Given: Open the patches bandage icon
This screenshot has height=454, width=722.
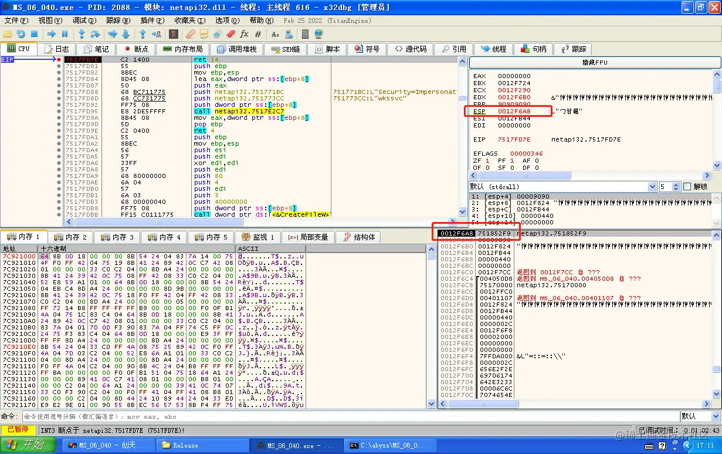Looking at the screenshot, I should 191,34.
